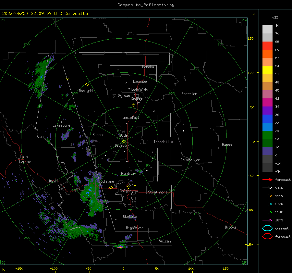Select the dark gray -30 to -10 swatch
292x273 pixels.
pos(267,168)
